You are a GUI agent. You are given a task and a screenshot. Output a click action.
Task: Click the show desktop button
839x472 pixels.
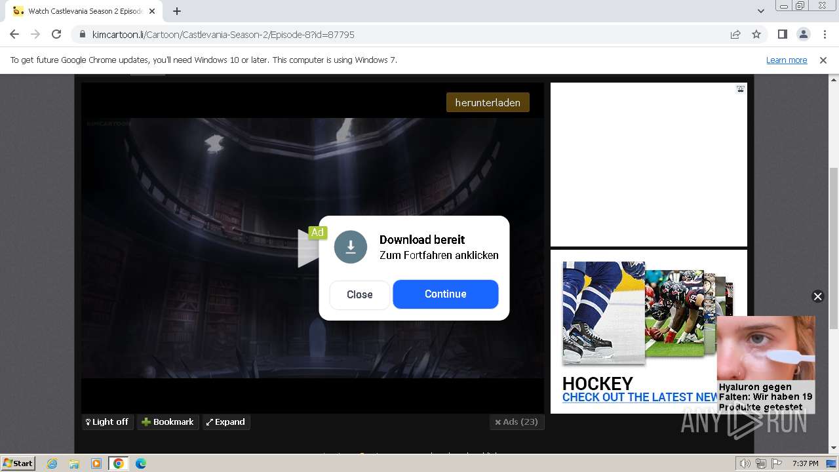point(832,463)
